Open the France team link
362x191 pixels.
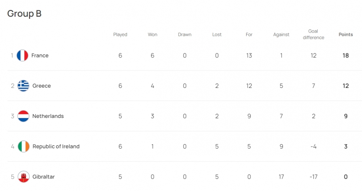point(40,55)
